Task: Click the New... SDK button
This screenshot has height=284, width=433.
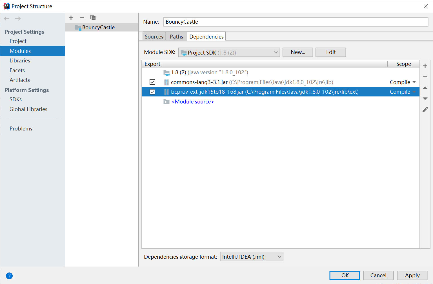Action: pyautogui.click(x=298, y=52)
